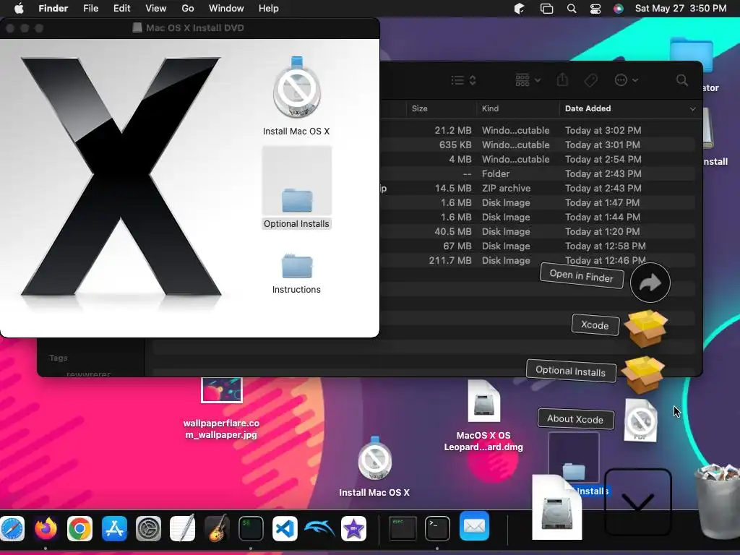Image resolution: width=740 pixels, height=555 pixels.
Task: Open the group-by dropdown in Finder toolbar
Action: click(x=528, y=80)
